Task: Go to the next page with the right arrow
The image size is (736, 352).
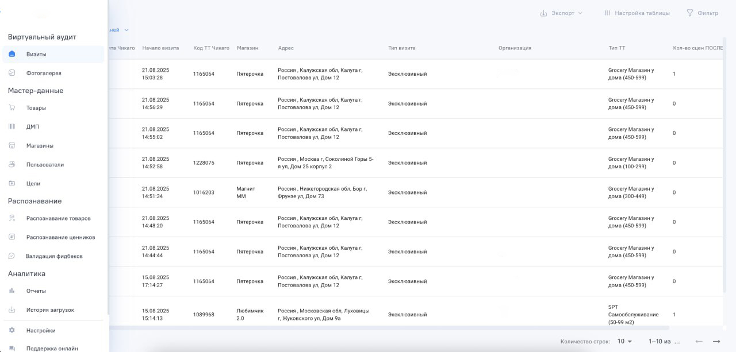Action: [716, 341]
